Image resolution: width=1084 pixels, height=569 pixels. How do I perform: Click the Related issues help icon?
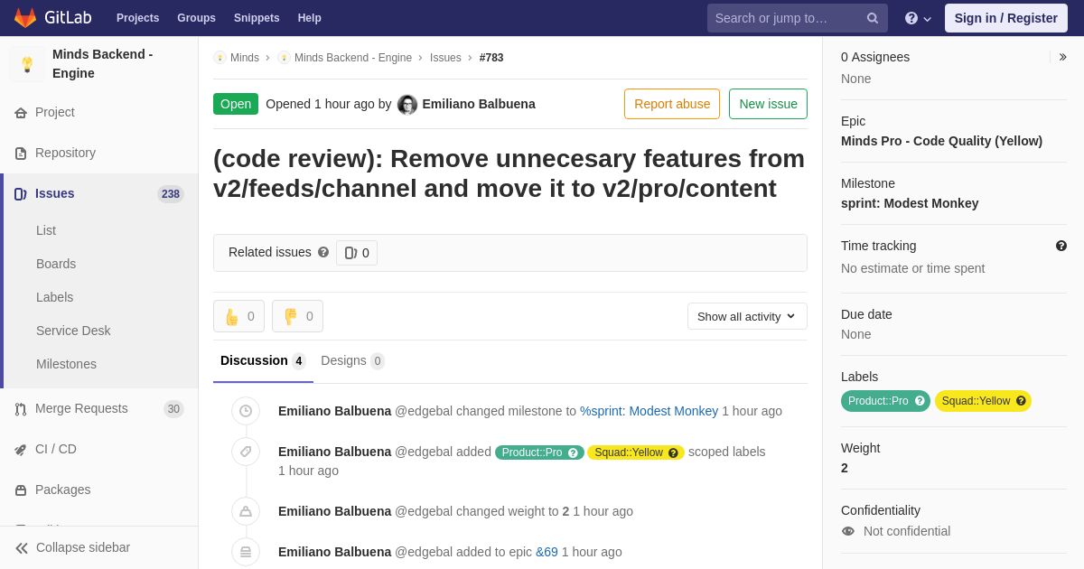pos(323,253)
